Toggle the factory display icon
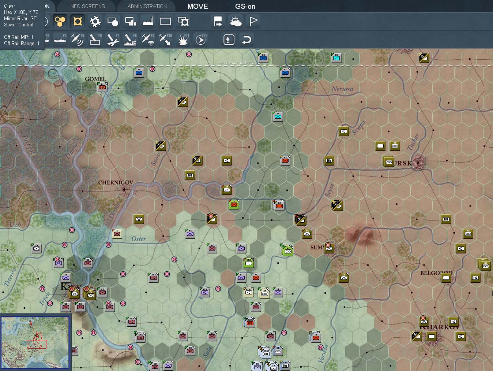 point(148,21)
